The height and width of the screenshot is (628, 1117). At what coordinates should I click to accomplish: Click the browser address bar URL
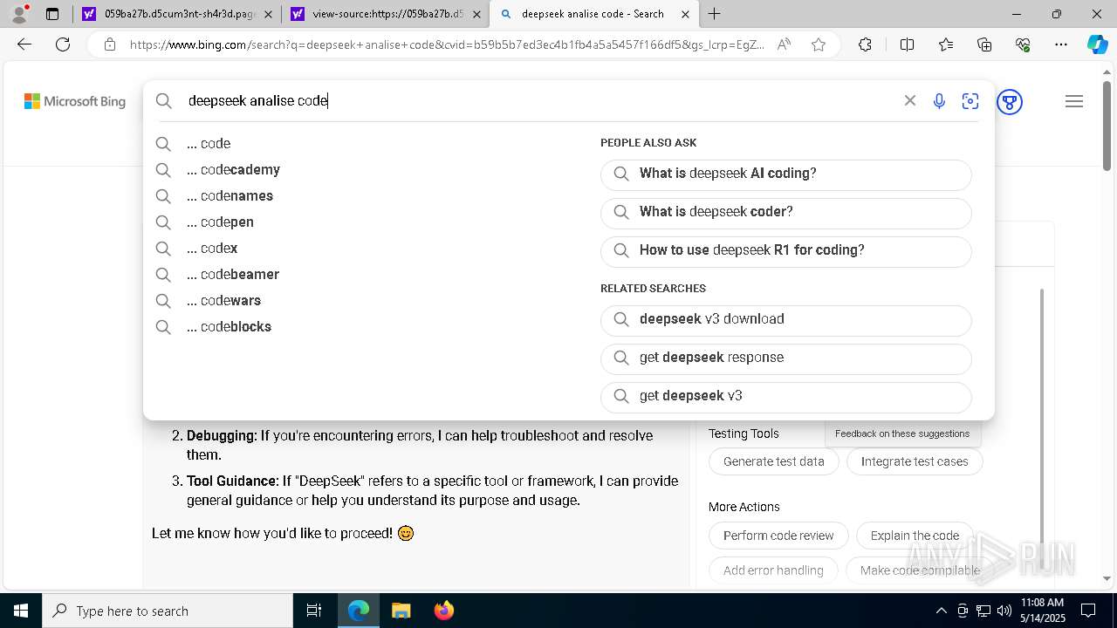447,44
